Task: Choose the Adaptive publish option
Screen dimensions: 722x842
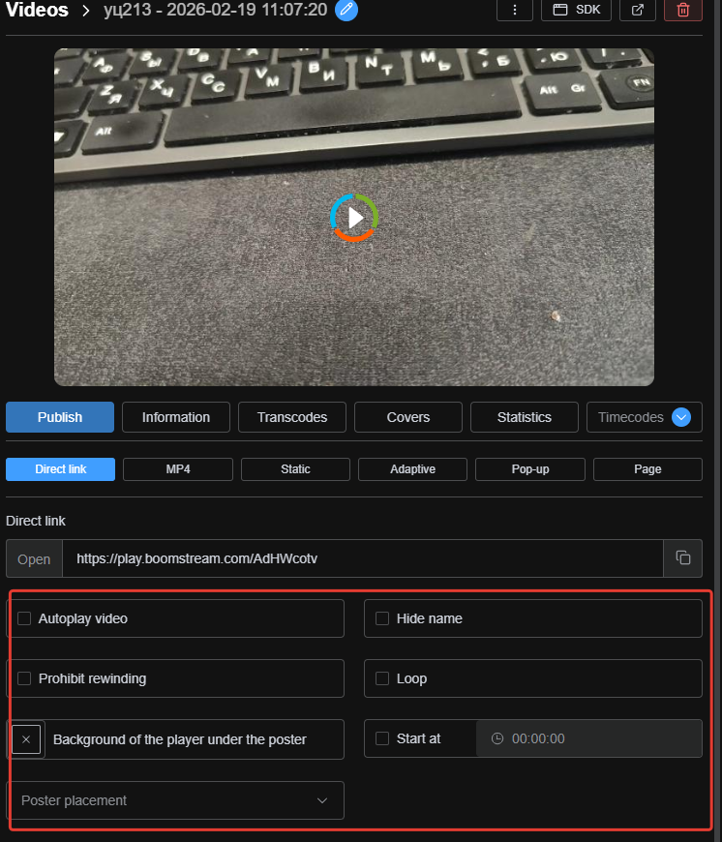Action: (412, 469)
